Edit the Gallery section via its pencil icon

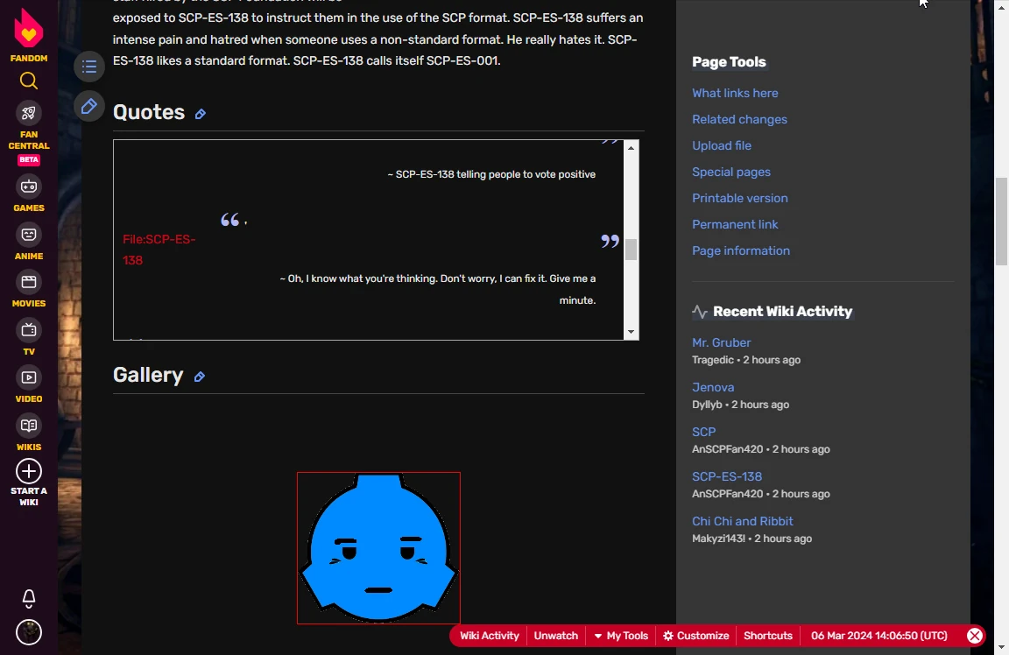199,377
